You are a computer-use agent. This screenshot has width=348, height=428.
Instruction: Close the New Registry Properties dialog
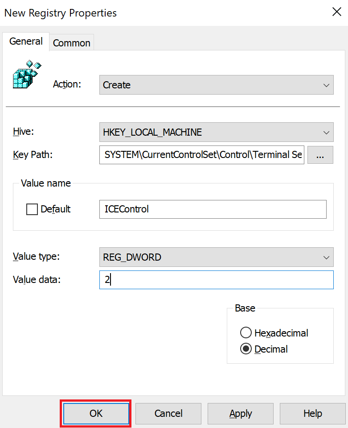pos(337,12)
